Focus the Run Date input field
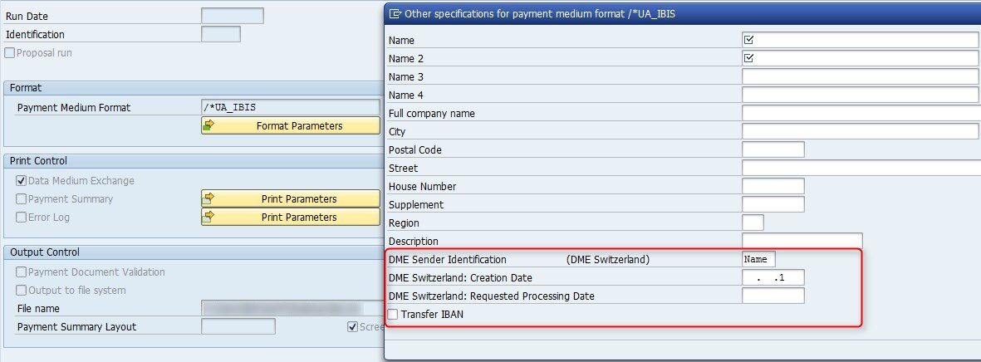 pyautogui.click(x=233, y=16)
